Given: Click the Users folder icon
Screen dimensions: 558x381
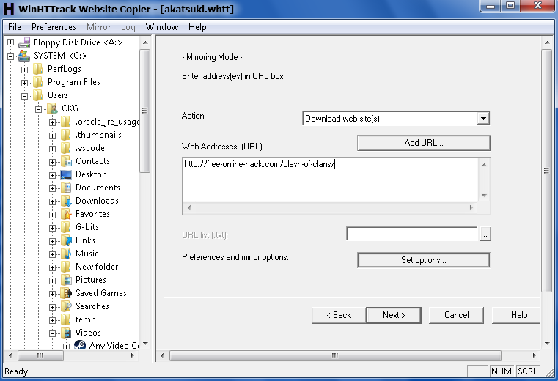Looking at the screenshot, I should [38, 95].
